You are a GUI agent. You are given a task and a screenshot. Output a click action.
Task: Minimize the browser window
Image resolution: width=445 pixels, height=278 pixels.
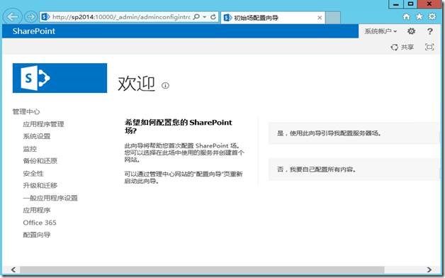(x=396, y=4)
